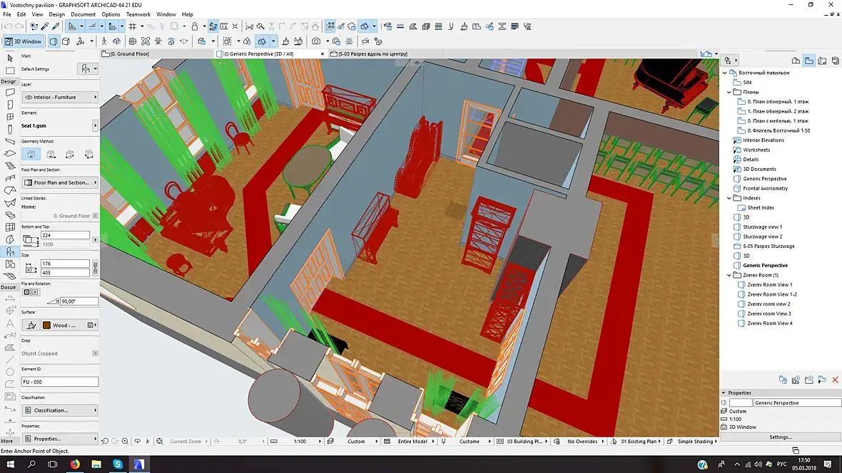Select the first Geometry Method option
This screenshot has width=842, height=473.
(x=31, y=154)
